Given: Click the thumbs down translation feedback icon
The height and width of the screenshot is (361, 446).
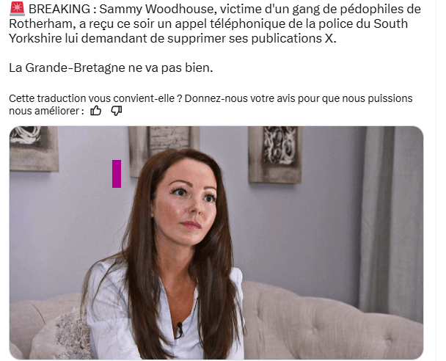Looking at the screenshot, I should [x=117, y=111].
